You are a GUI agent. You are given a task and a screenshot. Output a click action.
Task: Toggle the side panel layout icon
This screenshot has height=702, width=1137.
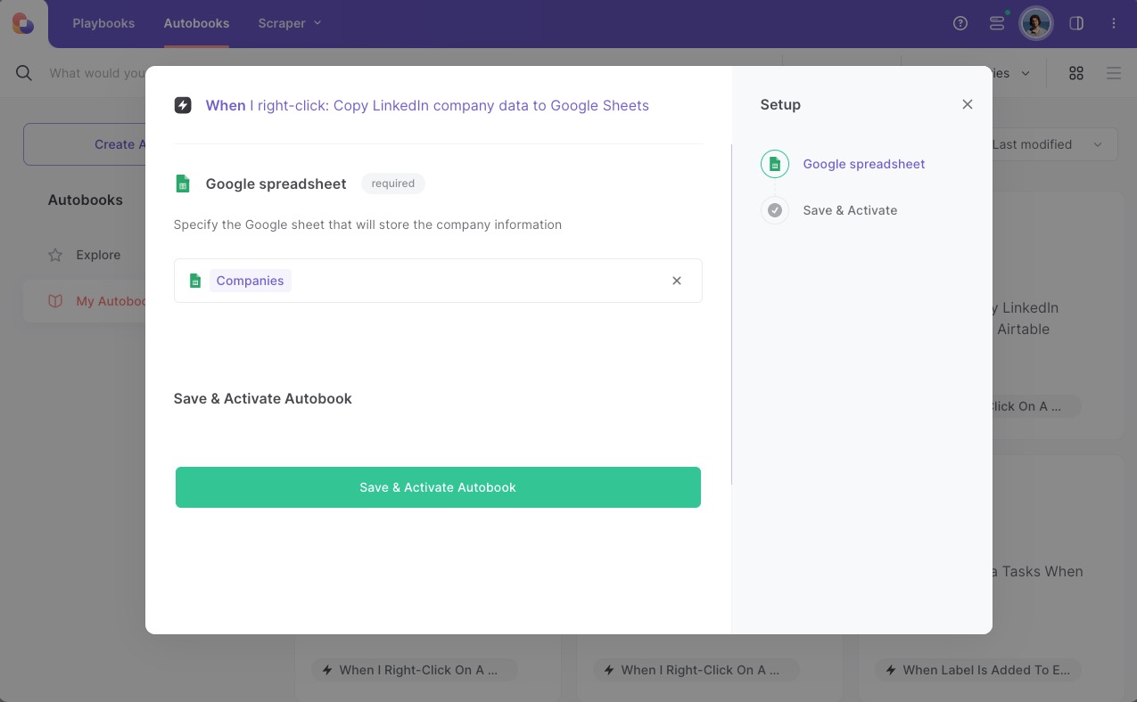1076,23
